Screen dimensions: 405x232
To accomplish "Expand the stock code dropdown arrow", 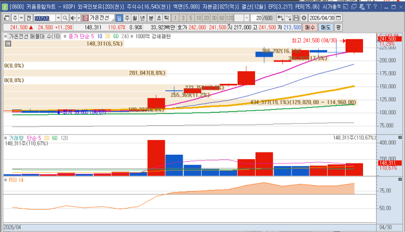I will 58,18.
